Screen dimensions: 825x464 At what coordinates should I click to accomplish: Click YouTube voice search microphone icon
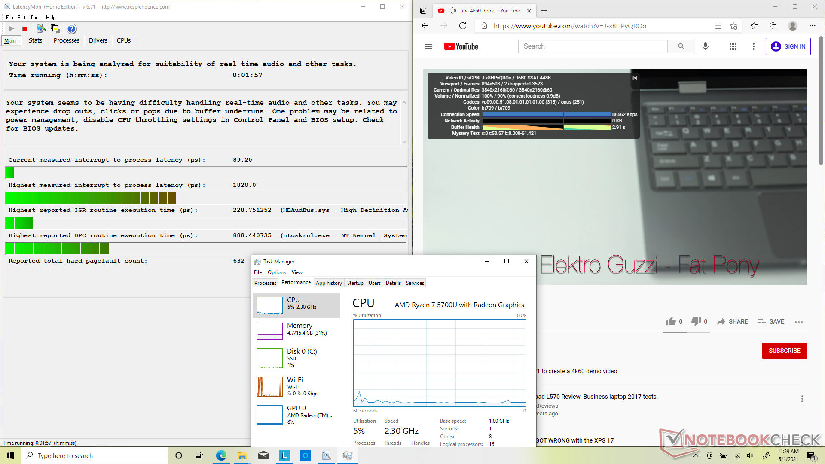705,46
